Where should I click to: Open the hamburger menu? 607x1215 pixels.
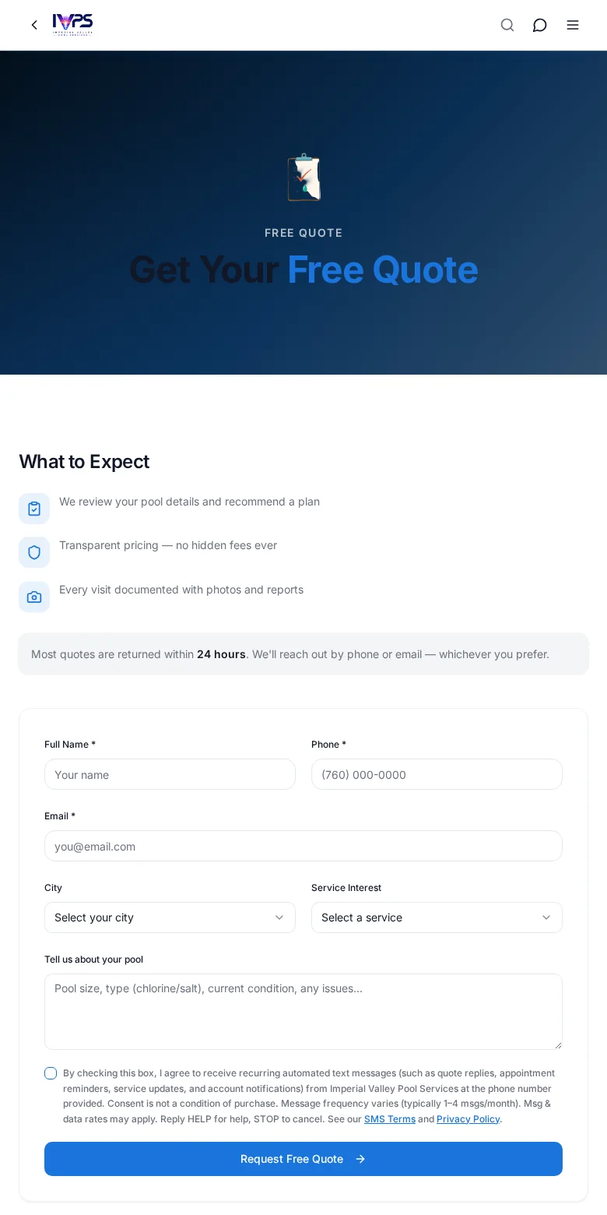[x=573, y=25]
